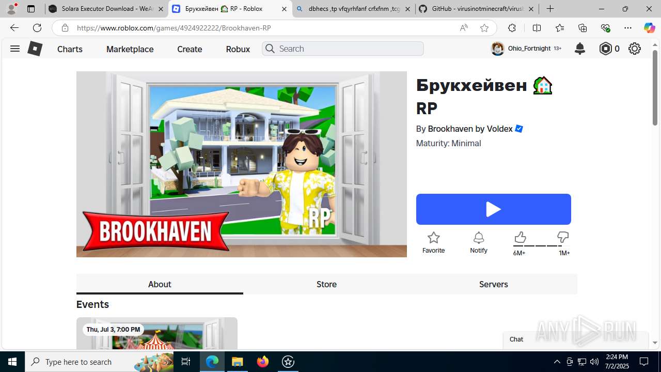661x372 pixels.
Task: Like the game with thumbs up
Action: (520, 237)
